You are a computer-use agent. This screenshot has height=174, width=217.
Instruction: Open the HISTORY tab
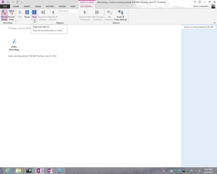point(50,7)
